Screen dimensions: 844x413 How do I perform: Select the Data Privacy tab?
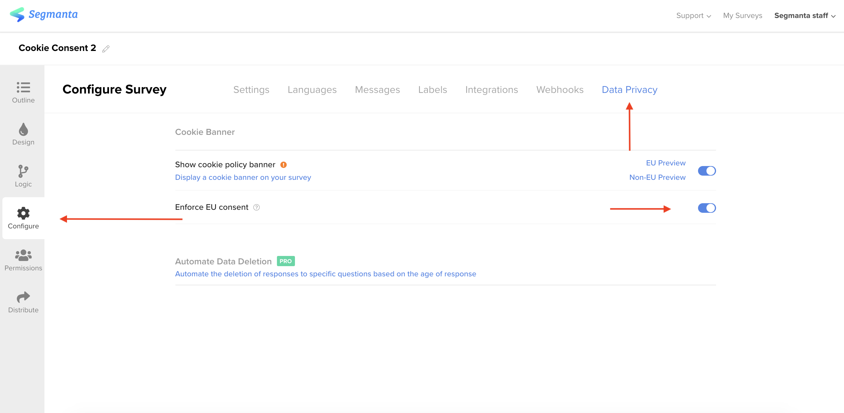point(630,90)
